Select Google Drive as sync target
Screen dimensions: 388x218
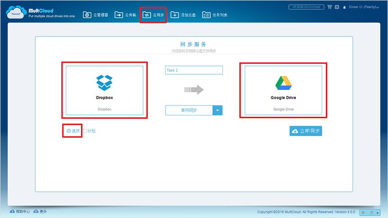pos(283,90)
